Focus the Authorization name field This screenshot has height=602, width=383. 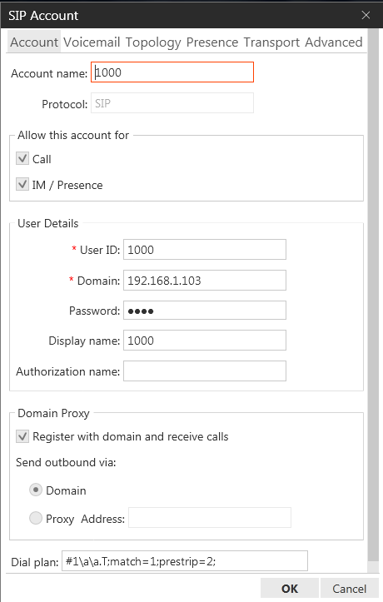point(205,371)
